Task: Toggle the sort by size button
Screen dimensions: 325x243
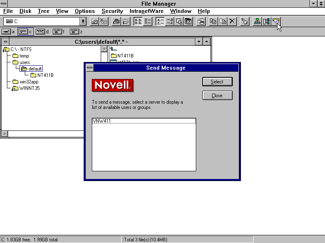Action: (179, 21)
